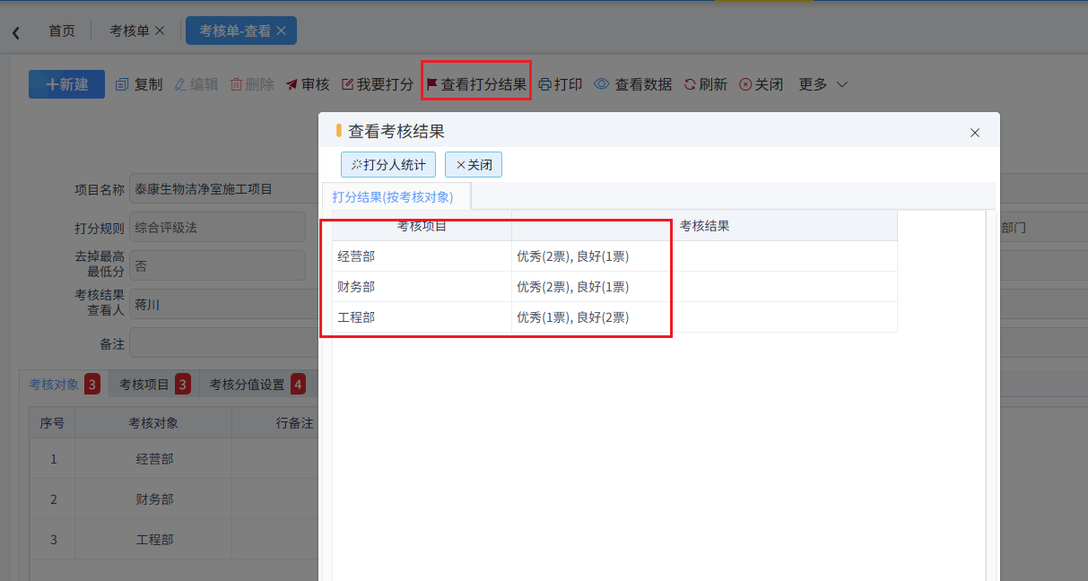Screen dimensions: 1088x581
Task: Click the 考核结果 column header in dialog
Action: pos(705,226)
